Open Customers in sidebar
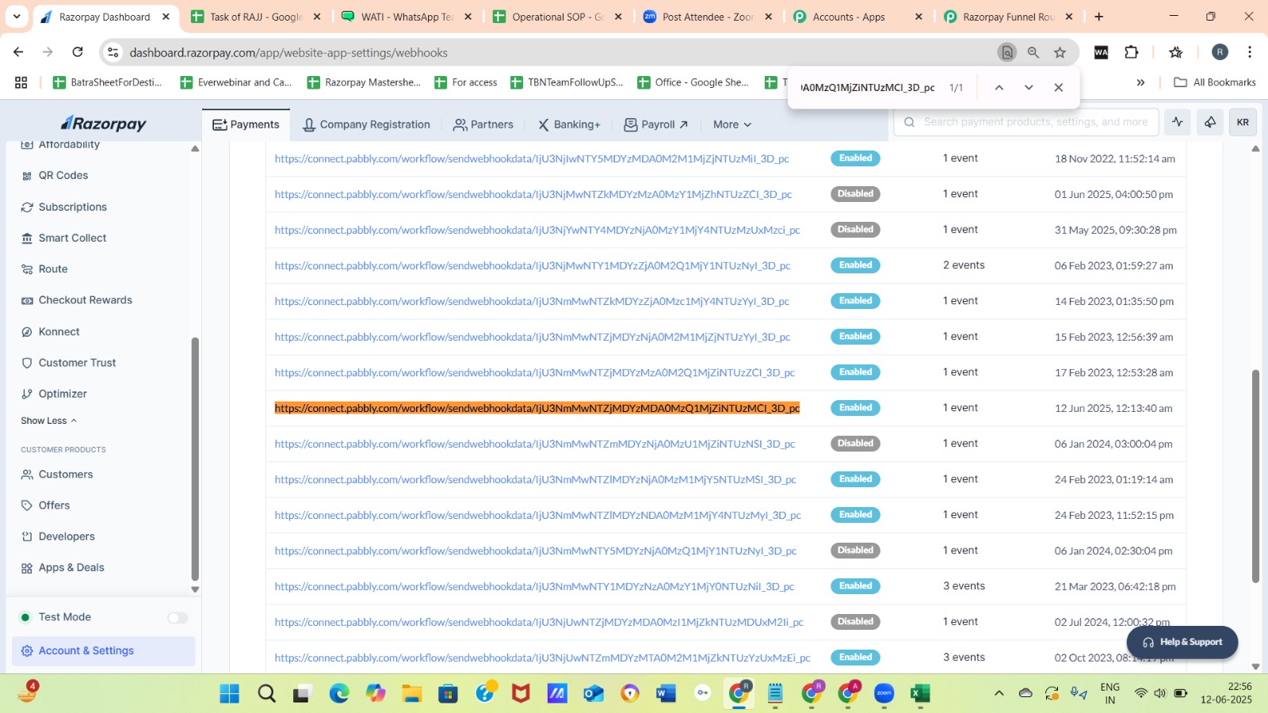 [x=66, y=475]
